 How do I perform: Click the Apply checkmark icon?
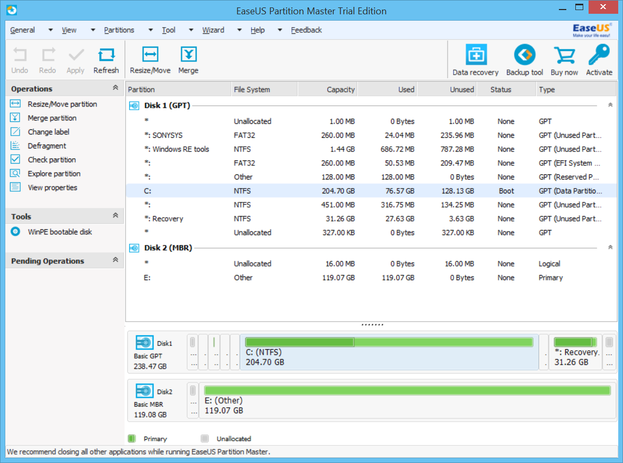[x=75, y=55]
